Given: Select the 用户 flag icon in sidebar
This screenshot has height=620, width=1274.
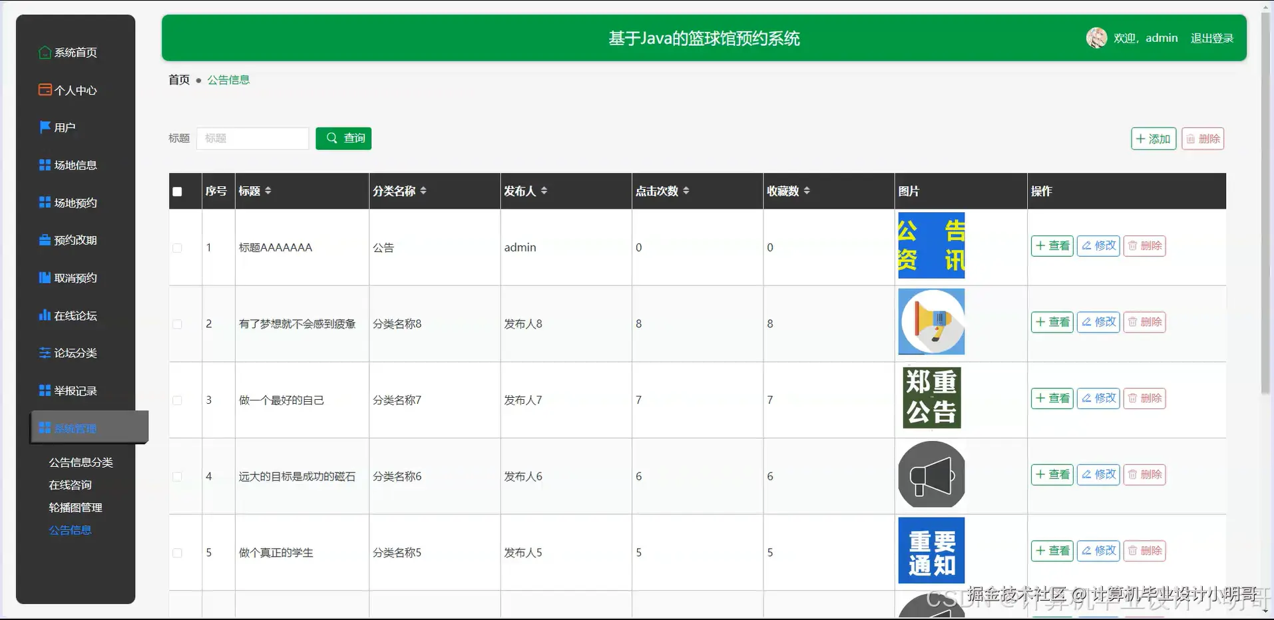Looking at the screenshot, I should 44,127.
